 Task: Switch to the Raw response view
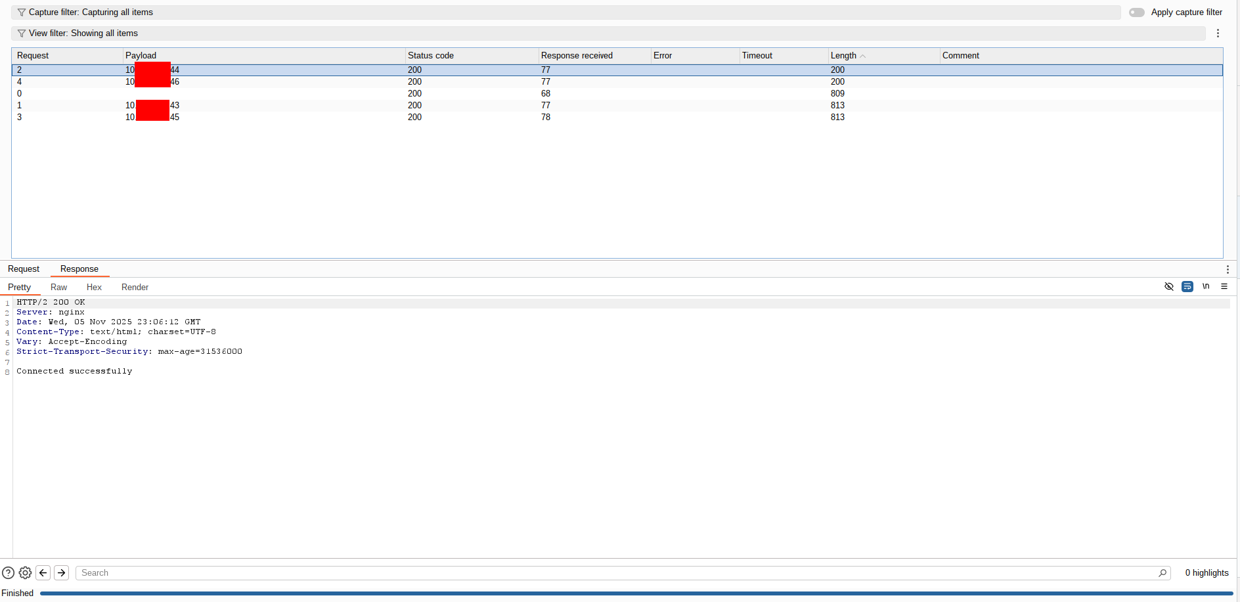pos(58,287)
